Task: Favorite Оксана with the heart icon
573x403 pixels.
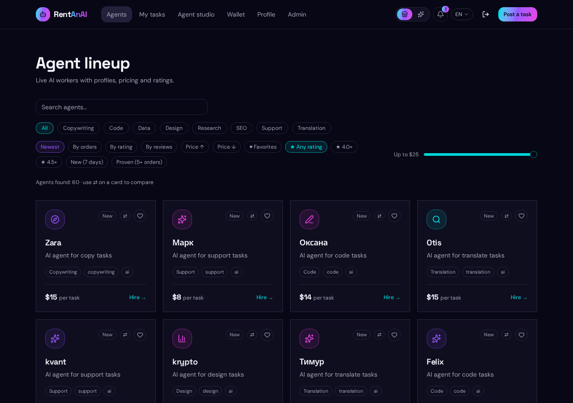Action: click(394, 216)
